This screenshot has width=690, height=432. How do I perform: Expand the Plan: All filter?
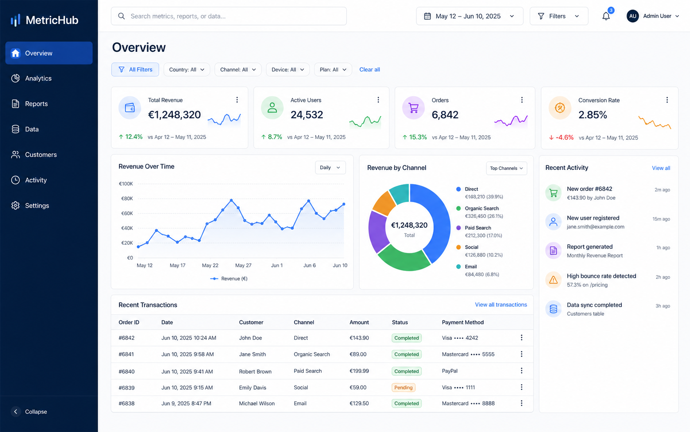[x=333, y=70]
